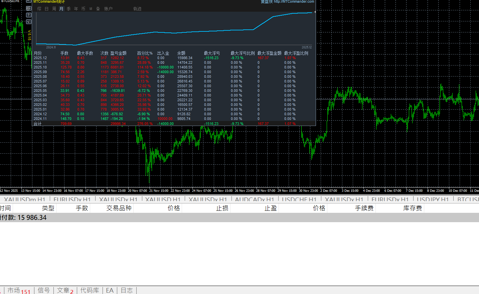Open the 备 notes tab

98,9
